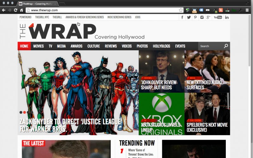Open Awards & Foreign Screening Series link
Image resolution: width=253 pixels, height=158 pixels.
pyautogui.click(x=84, y=17)
